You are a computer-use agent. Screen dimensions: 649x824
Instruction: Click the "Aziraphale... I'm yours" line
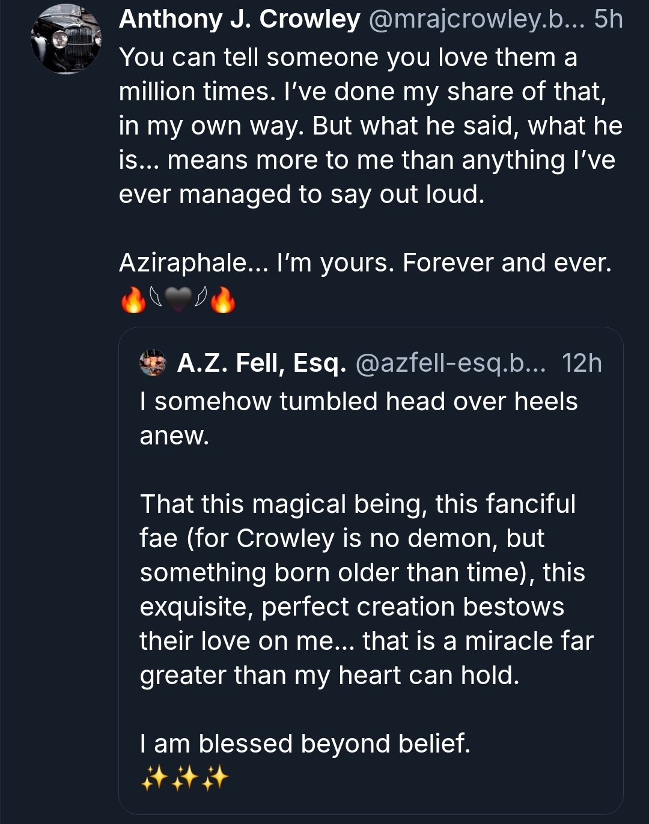pos(365,263)
